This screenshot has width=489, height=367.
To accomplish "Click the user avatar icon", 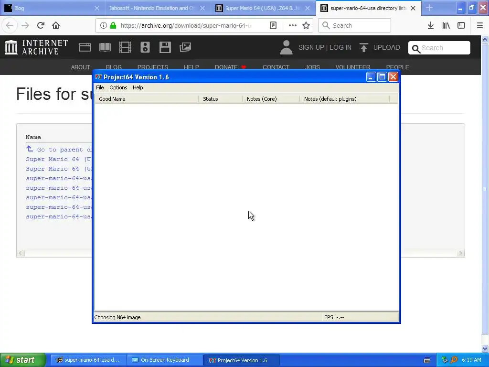I will point(287,47).
